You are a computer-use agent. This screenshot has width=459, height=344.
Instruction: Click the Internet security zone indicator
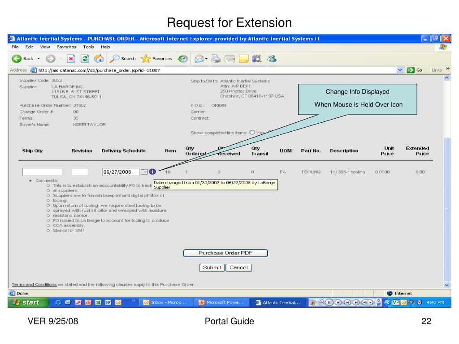point(399,293)
